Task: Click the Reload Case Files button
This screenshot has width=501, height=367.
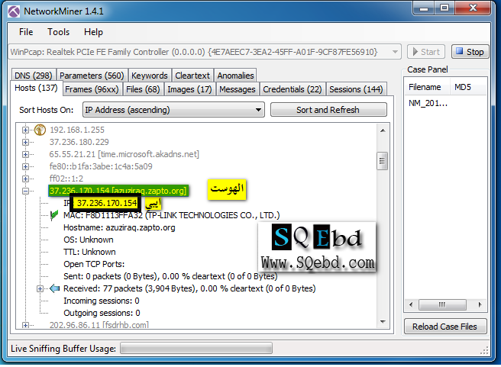Action: click(x=446, y=327)
